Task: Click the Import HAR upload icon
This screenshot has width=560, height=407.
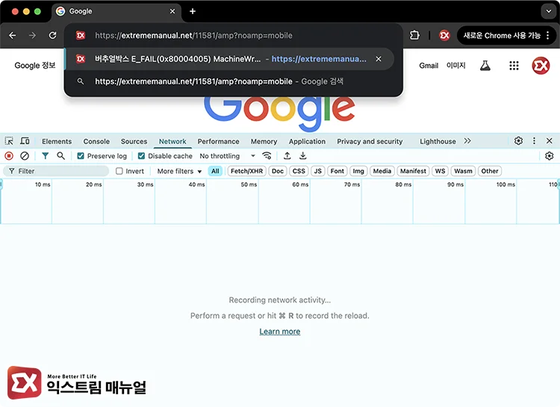Action: pyautogui.click(x=287, y=156)
